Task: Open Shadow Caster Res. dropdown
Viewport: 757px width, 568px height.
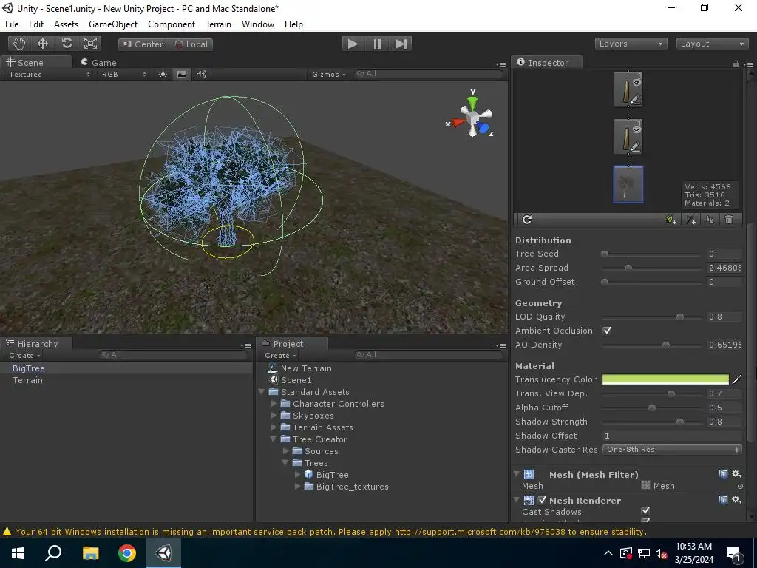Action: point(672,450)
